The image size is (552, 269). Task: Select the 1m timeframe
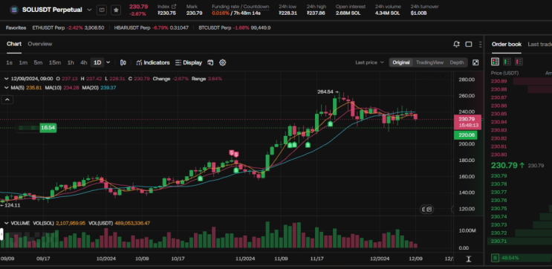pos(23,62)
